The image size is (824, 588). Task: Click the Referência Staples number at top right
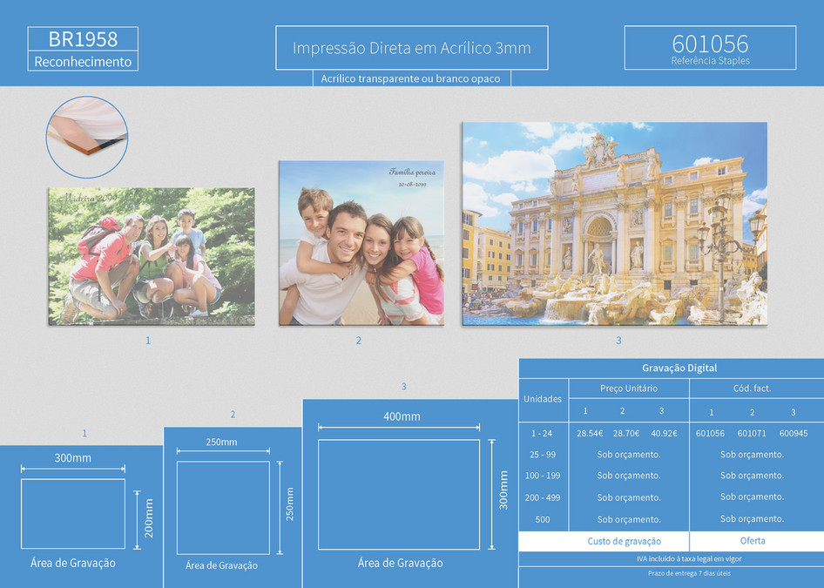click(710, 44)
